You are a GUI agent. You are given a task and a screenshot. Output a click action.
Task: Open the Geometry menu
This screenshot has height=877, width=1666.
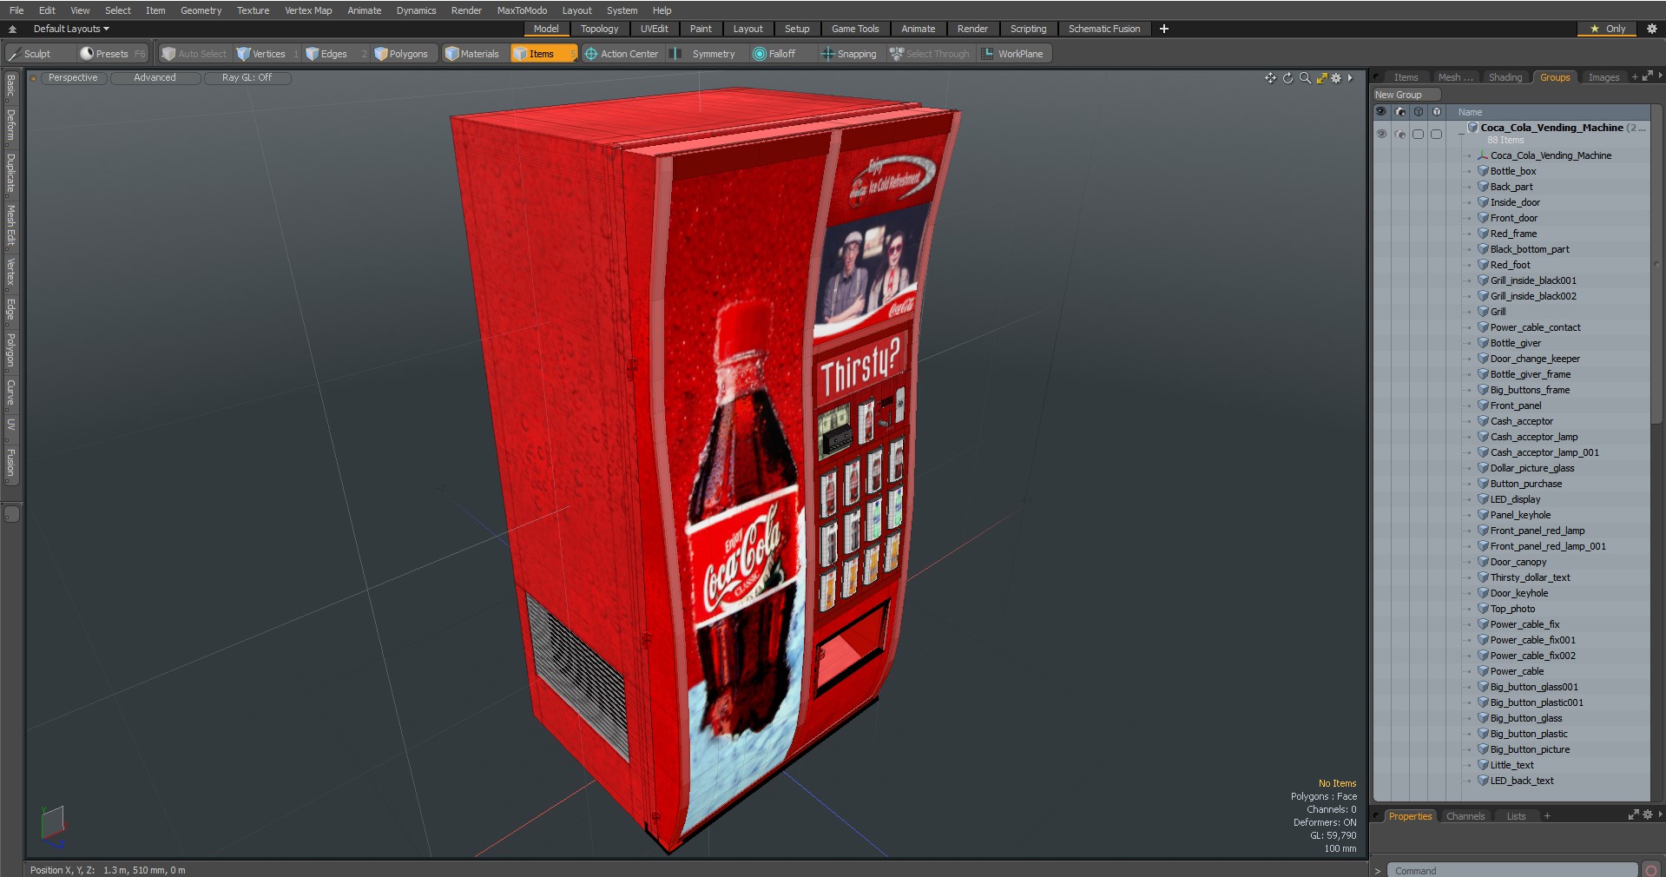(x=201, y=10)
